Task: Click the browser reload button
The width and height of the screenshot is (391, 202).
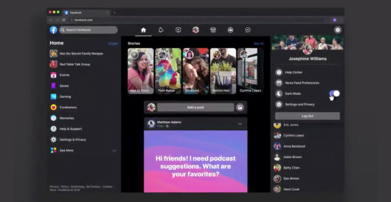Action: click(64, 20)
